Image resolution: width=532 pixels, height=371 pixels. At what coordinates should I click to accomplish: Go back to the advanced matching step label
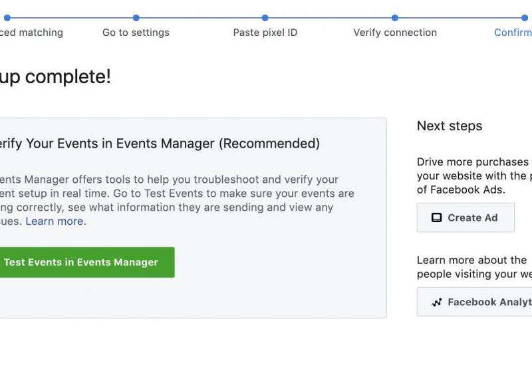31,33
